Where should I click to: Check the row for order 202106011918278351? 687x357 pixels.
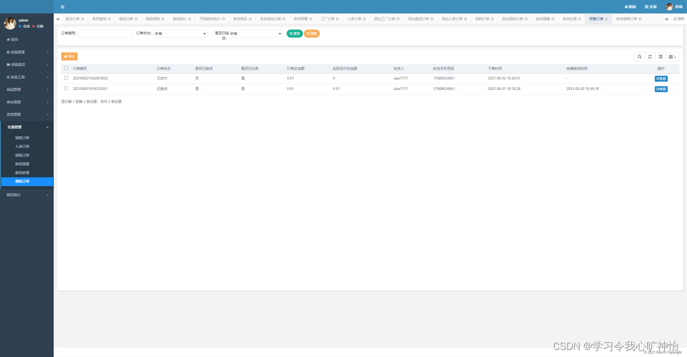[66, 88]
